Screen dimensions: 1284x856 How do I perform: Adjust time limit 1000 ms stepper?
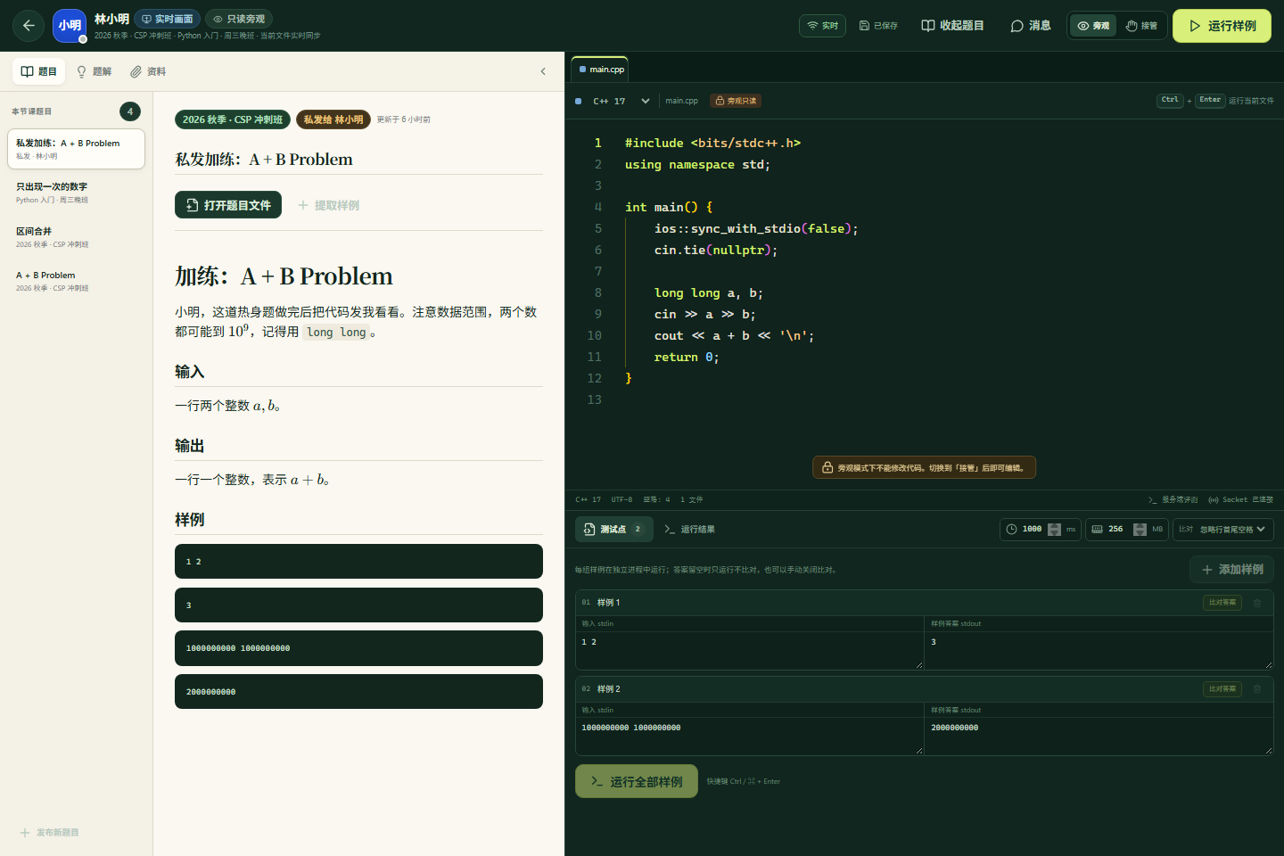point(1054,529)
